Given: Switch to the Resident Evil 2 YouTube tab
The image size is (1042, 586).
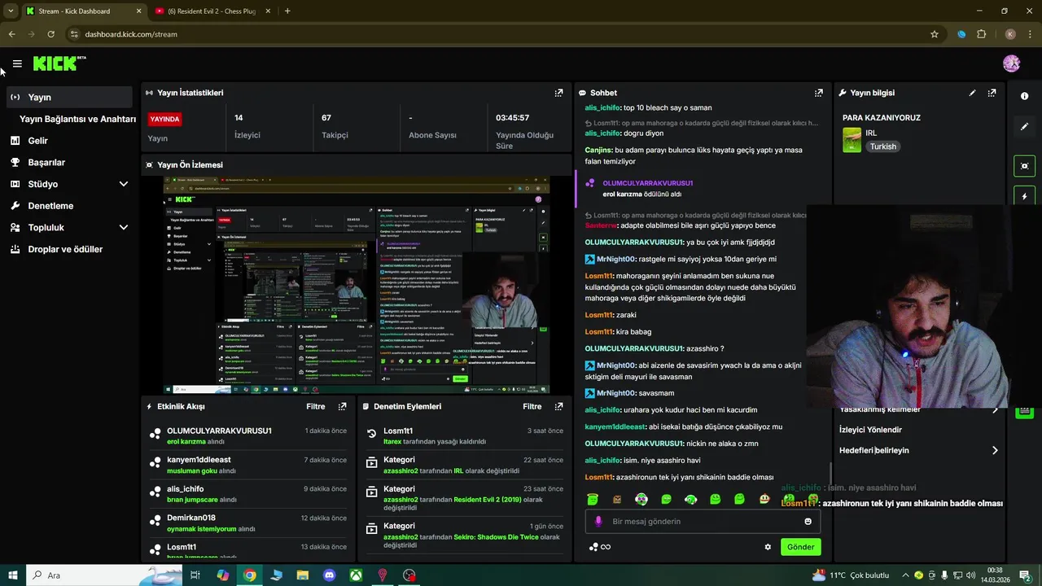Looking at the screenshot, I should [213, 11].
